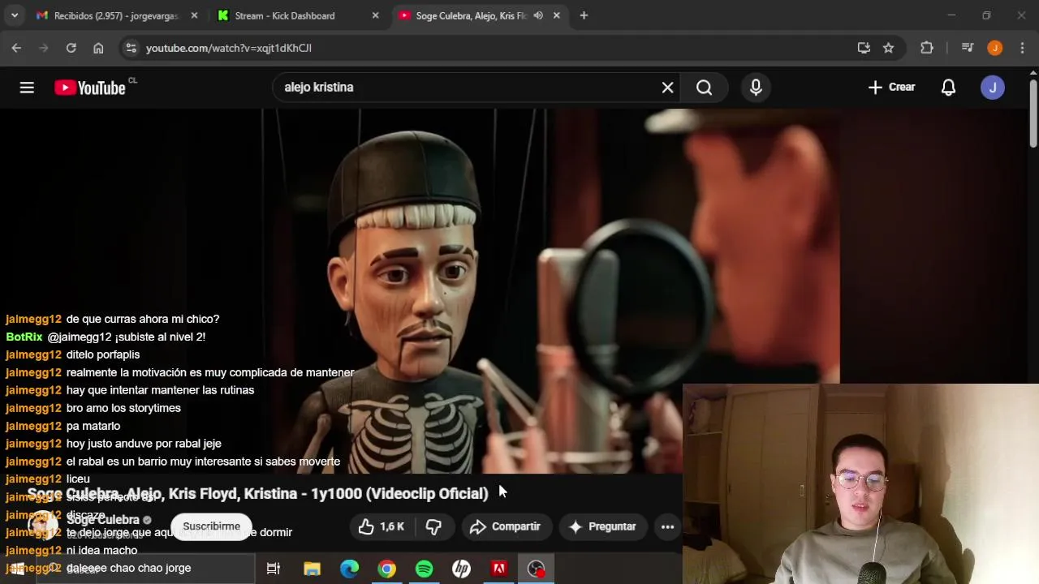
Task: Click the browser address bar URL
Action: coord(229,48)
